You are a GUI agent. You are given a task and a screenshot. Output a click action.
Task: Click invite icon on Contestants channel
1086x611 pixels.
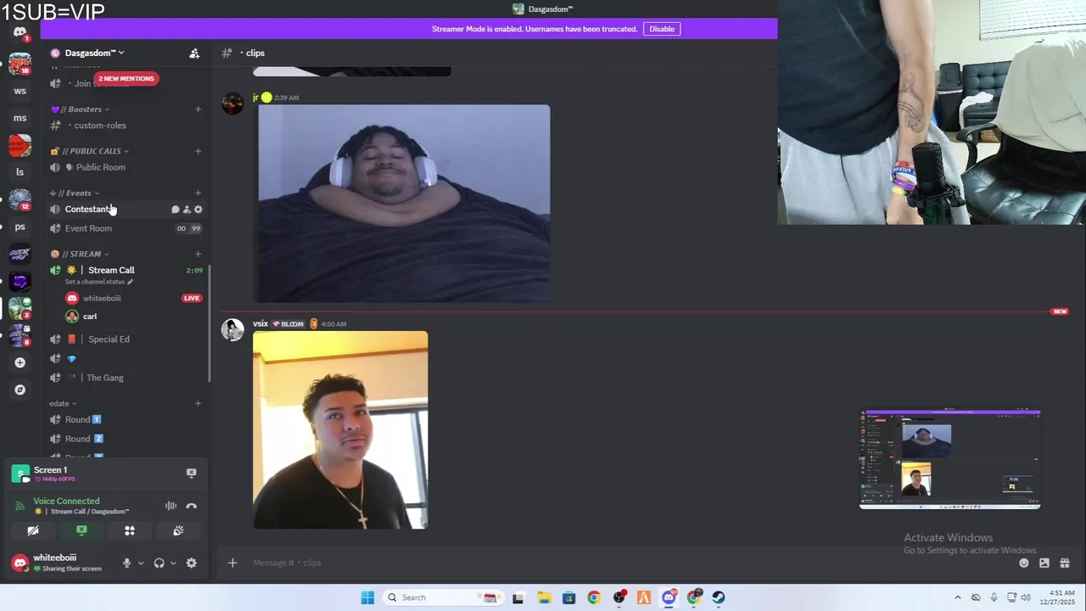tap(187, 210)
